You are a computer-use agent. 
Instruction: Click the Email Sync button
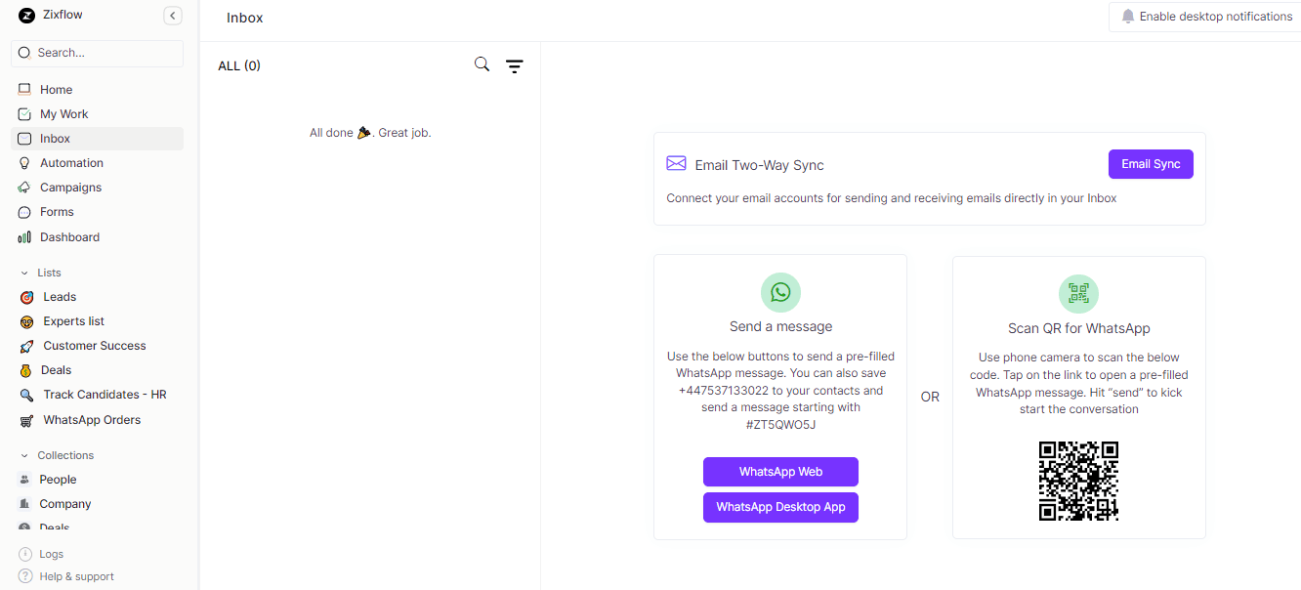point(1151,163)
